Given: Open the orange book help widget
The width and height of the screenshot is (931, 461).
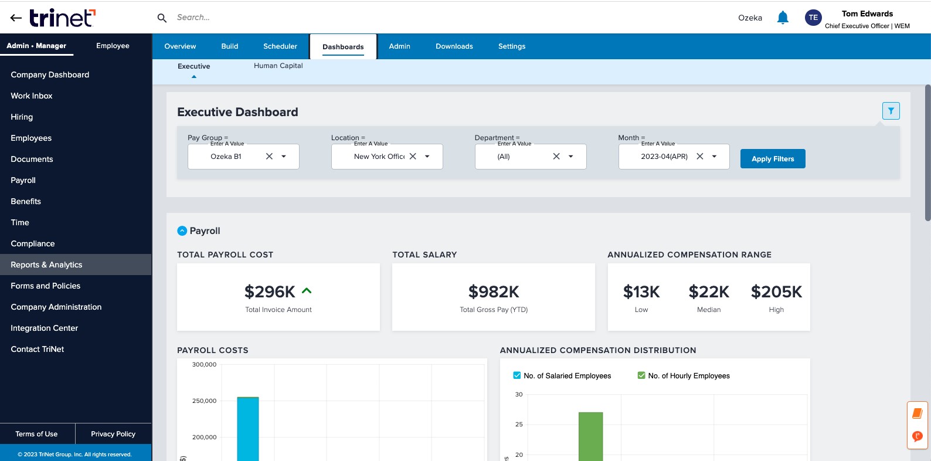Looking at the screenshot, I should pyautogui.click(x=918, y=413).
